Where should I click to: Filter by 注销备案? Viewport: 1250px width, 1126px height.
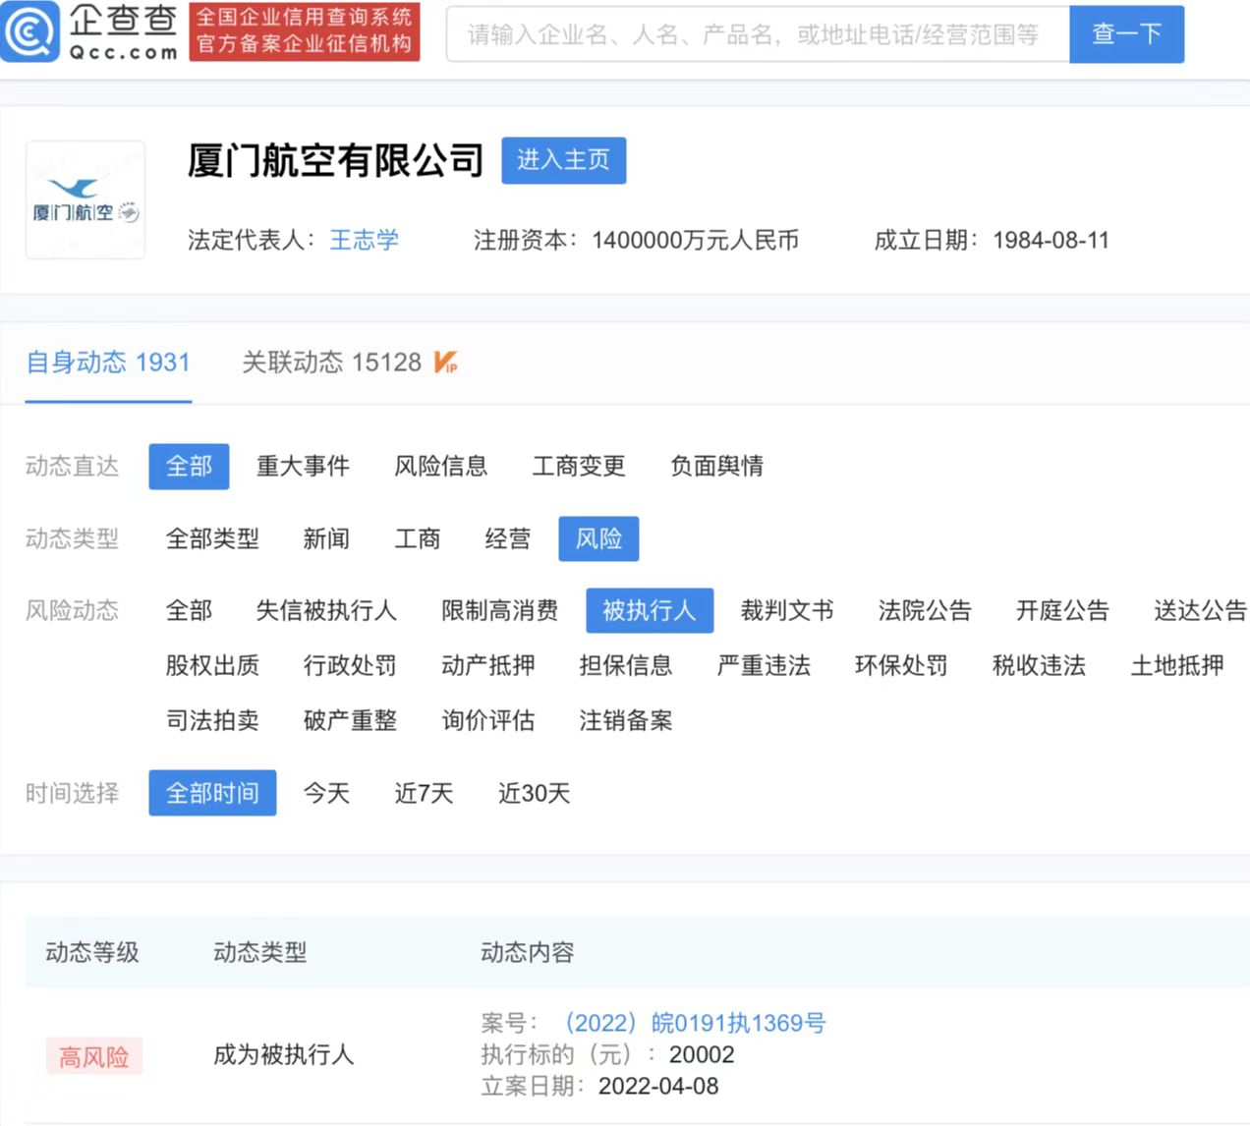tap(626, 720)
